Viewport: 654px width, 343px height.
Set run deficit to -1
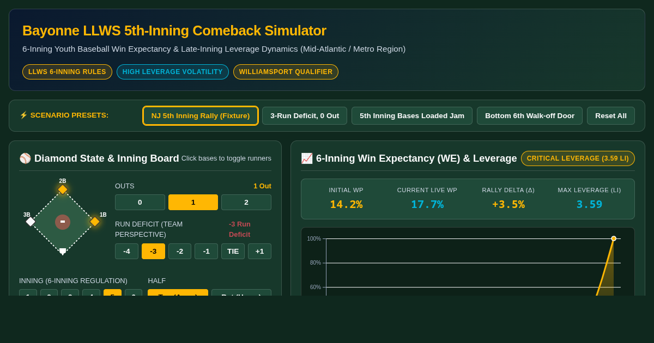207,252
